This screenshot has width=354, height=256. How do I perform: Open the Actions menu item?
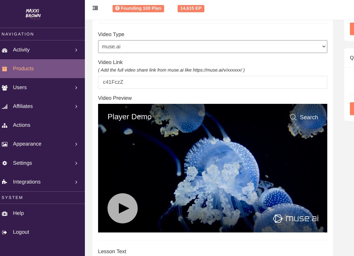point(22,125)
